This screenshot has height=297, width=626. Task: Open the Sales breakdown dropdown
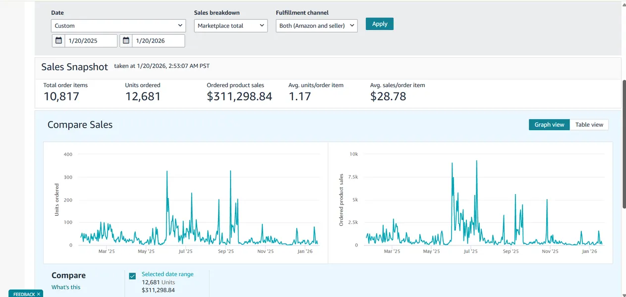pyautogui.click(x=231, y=26)
